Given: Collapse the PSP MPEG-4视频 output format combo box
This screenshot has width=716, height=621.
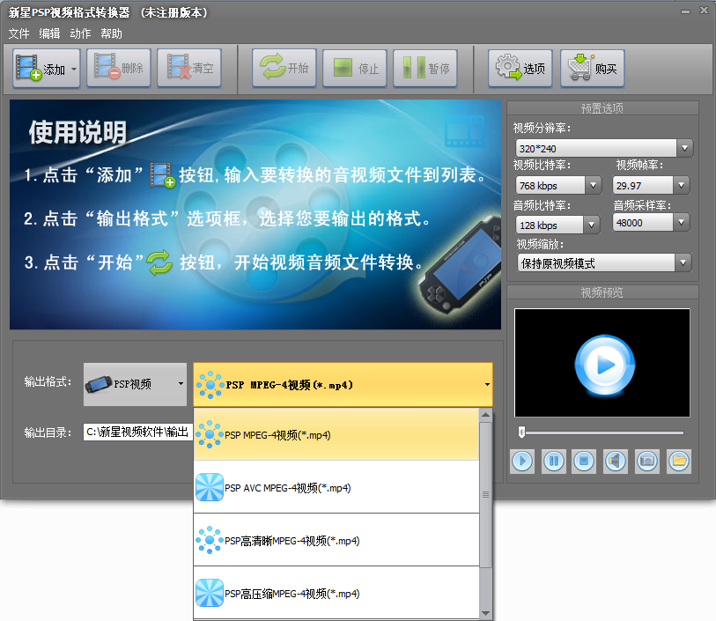Looking at the screenshot, I should (343, 384).
